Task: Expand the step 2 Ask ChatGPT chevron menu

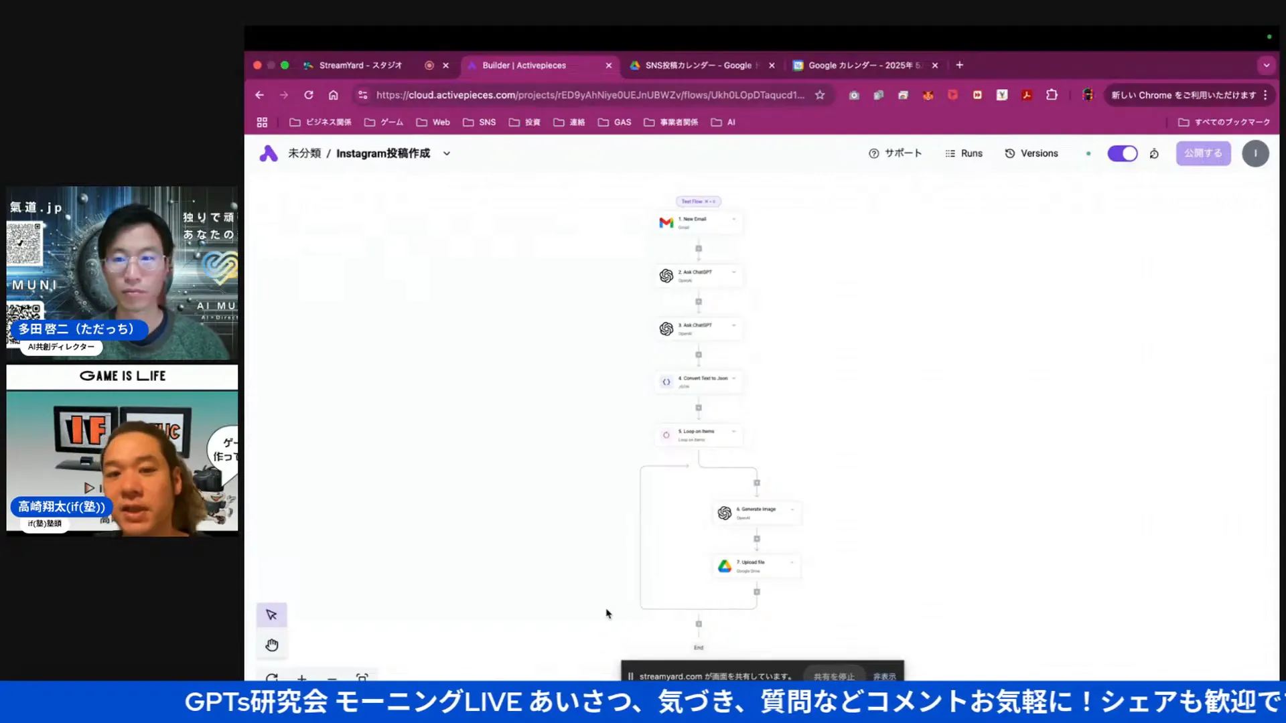Action: [734, 272]
